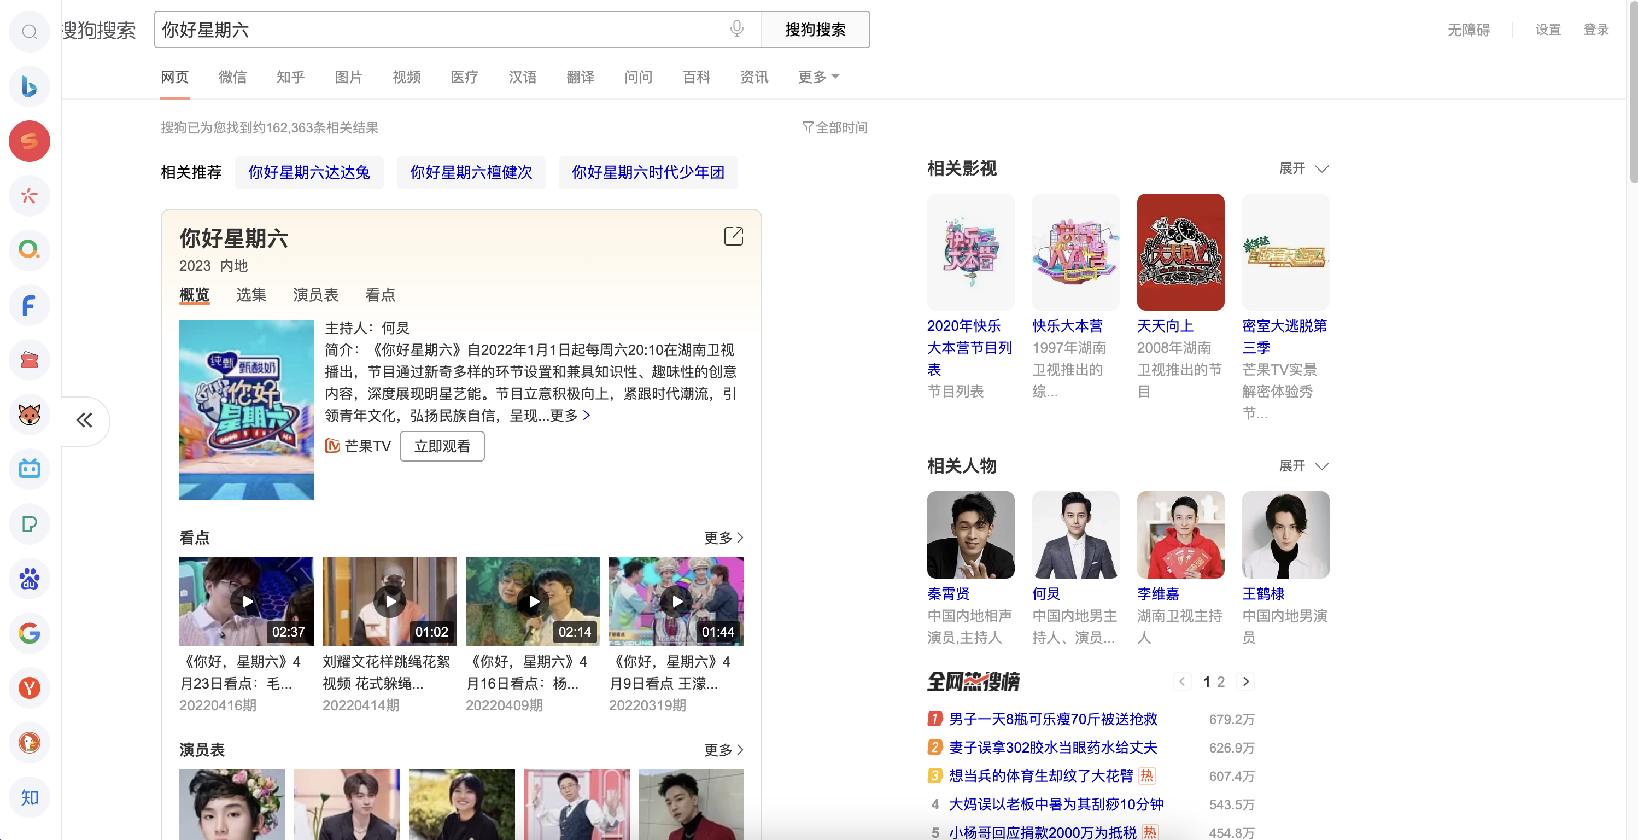
Task: Click the voice search microphone icon
Action: click(x=736, y=29)
